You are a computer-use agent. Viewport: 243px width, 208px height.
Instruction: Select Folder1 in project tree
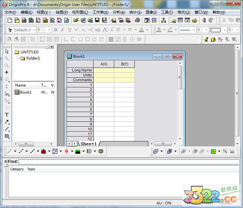point(33,58)
